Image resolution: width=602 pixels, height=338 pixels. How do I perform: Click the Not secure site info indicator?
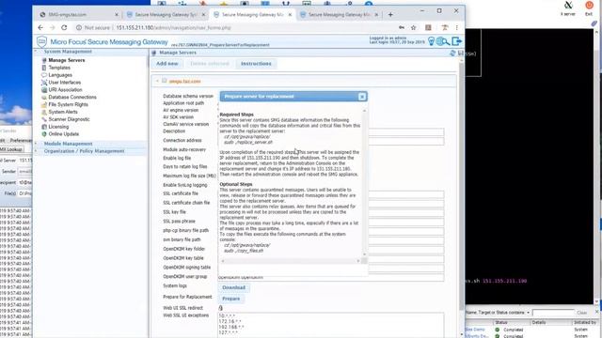tap(93, 27)
